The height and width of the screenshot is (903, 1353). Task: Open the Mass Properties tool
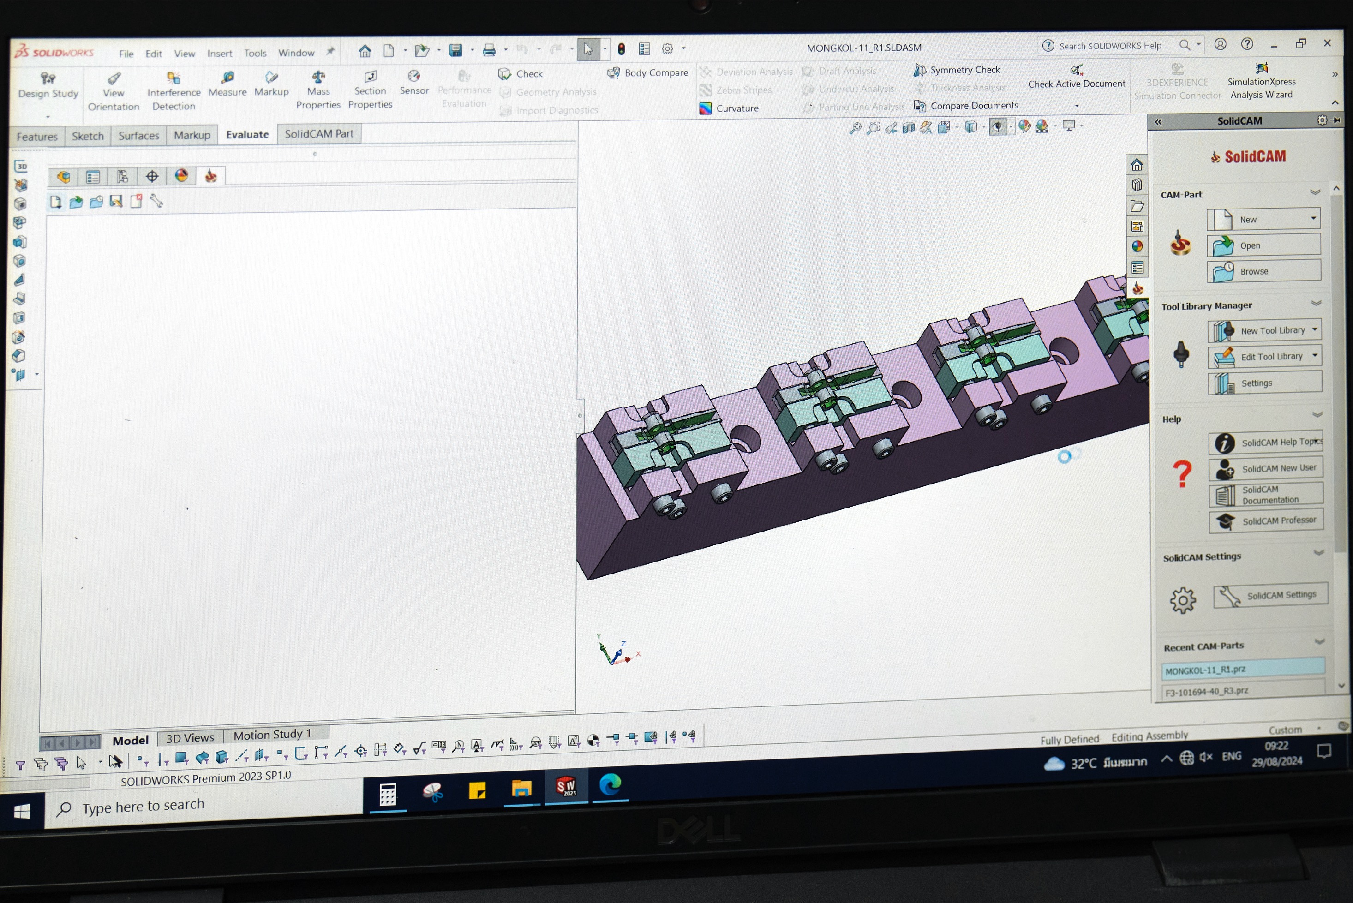(x=318, y=77)
